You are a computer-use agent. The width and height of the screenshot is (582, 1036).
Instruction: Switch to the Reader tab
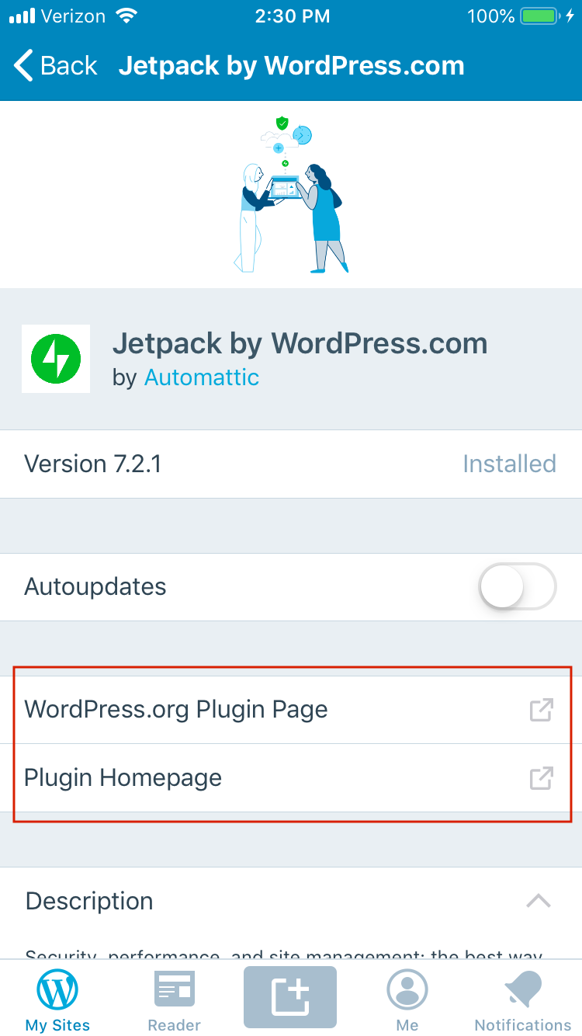(x=175, y=999)
